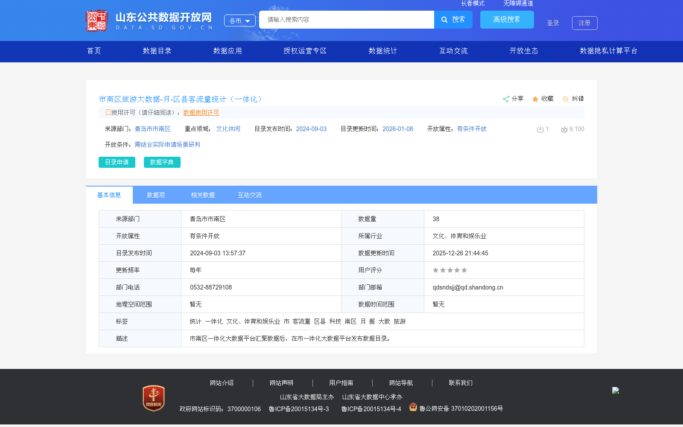
Task: Click the 每年 update frequency value
Action: click(x=196, y=270)
